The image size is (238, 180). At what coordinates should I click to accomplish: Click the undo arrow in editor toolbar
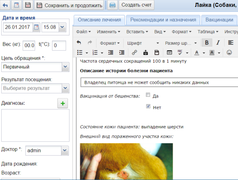[79, 43]
